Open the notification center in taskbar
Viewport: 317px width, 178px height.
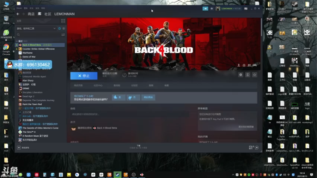click(x=311, y=174)
